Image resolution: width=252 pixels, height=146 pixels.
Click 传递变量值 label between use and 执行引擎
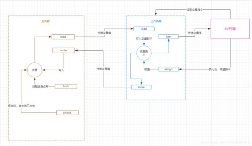pos(195,33)
